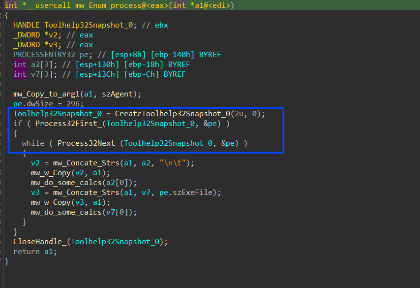Screen dimensions: 420x288
Task: Click the pe.dwSize field assignment
Action: [x=33, y=104]
